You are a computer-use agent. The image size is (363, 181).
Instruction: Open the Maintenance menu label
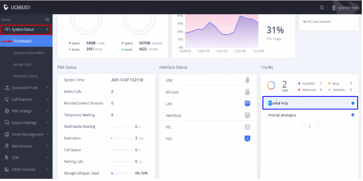(22, 146)
